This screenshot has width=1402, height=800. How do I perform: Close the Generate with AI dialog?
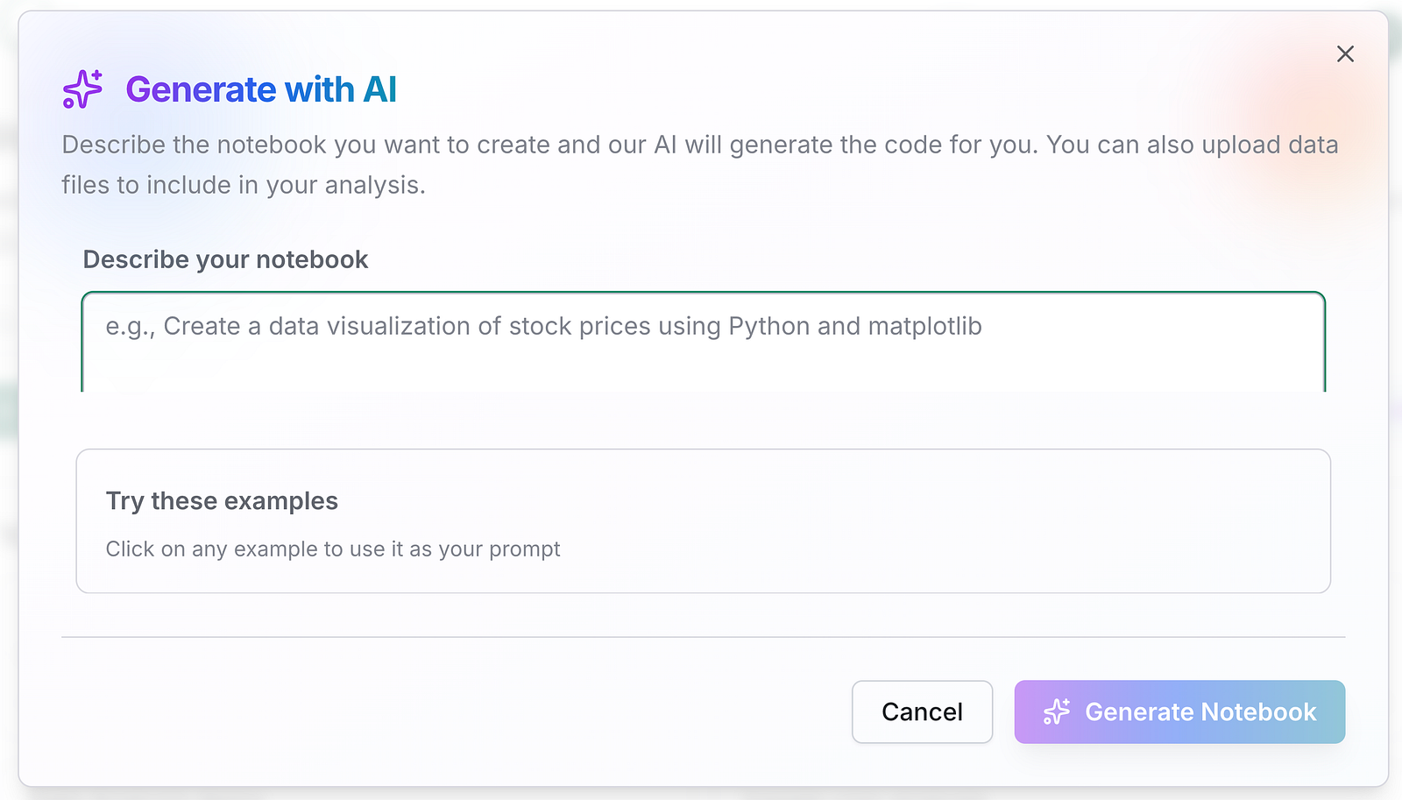tap(1345, 54)
